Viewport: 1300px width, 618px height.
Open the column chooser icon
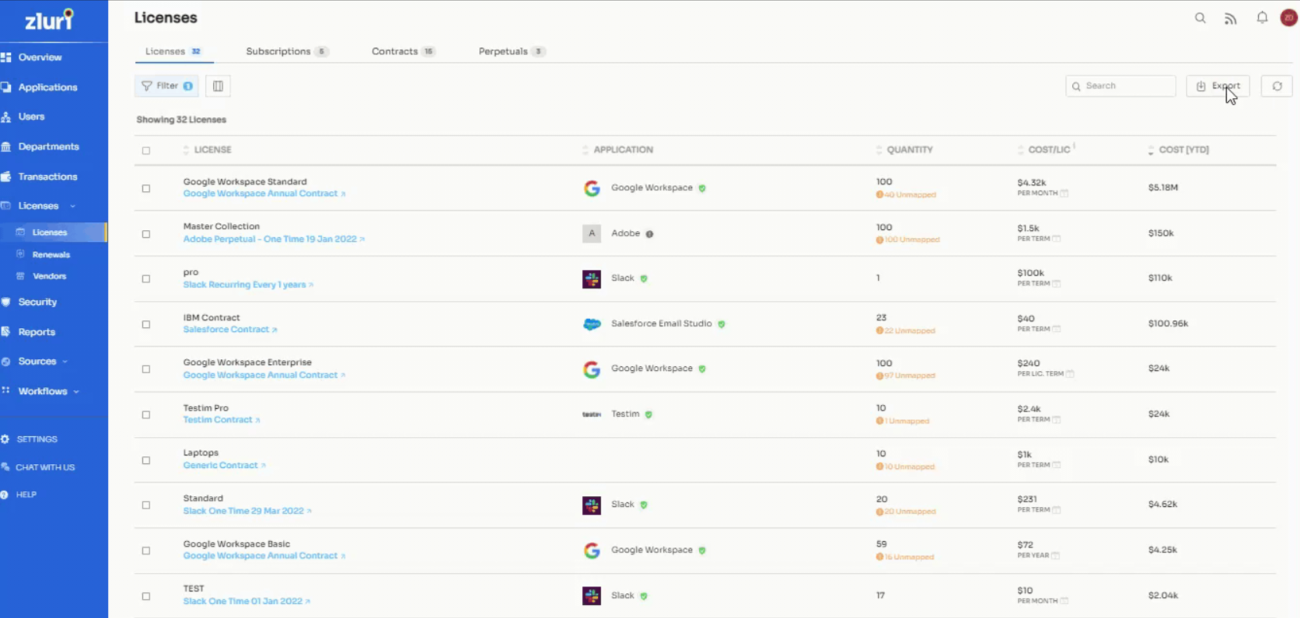click(218, 86)
